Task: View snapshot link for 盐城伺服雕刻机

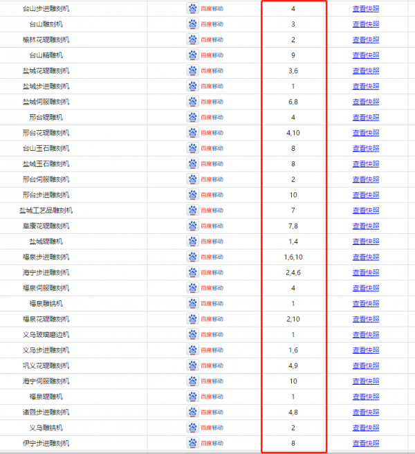Action: coord(366,102)
